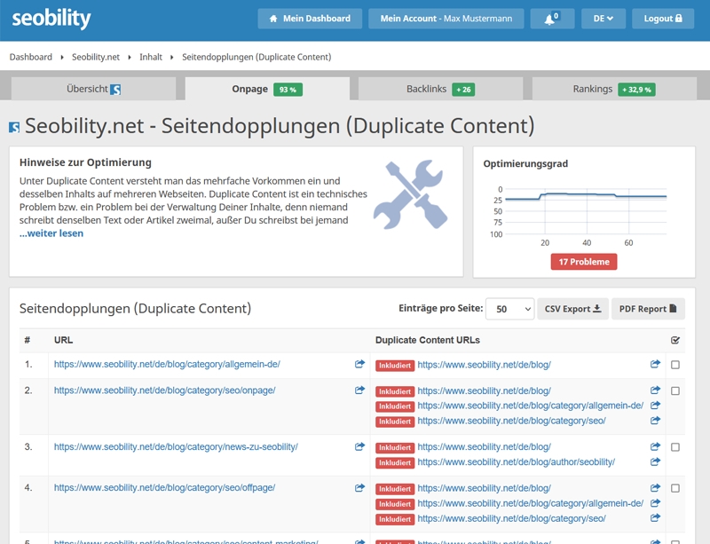
Task: Click the ...weiter lesen link
Action: 51,233
